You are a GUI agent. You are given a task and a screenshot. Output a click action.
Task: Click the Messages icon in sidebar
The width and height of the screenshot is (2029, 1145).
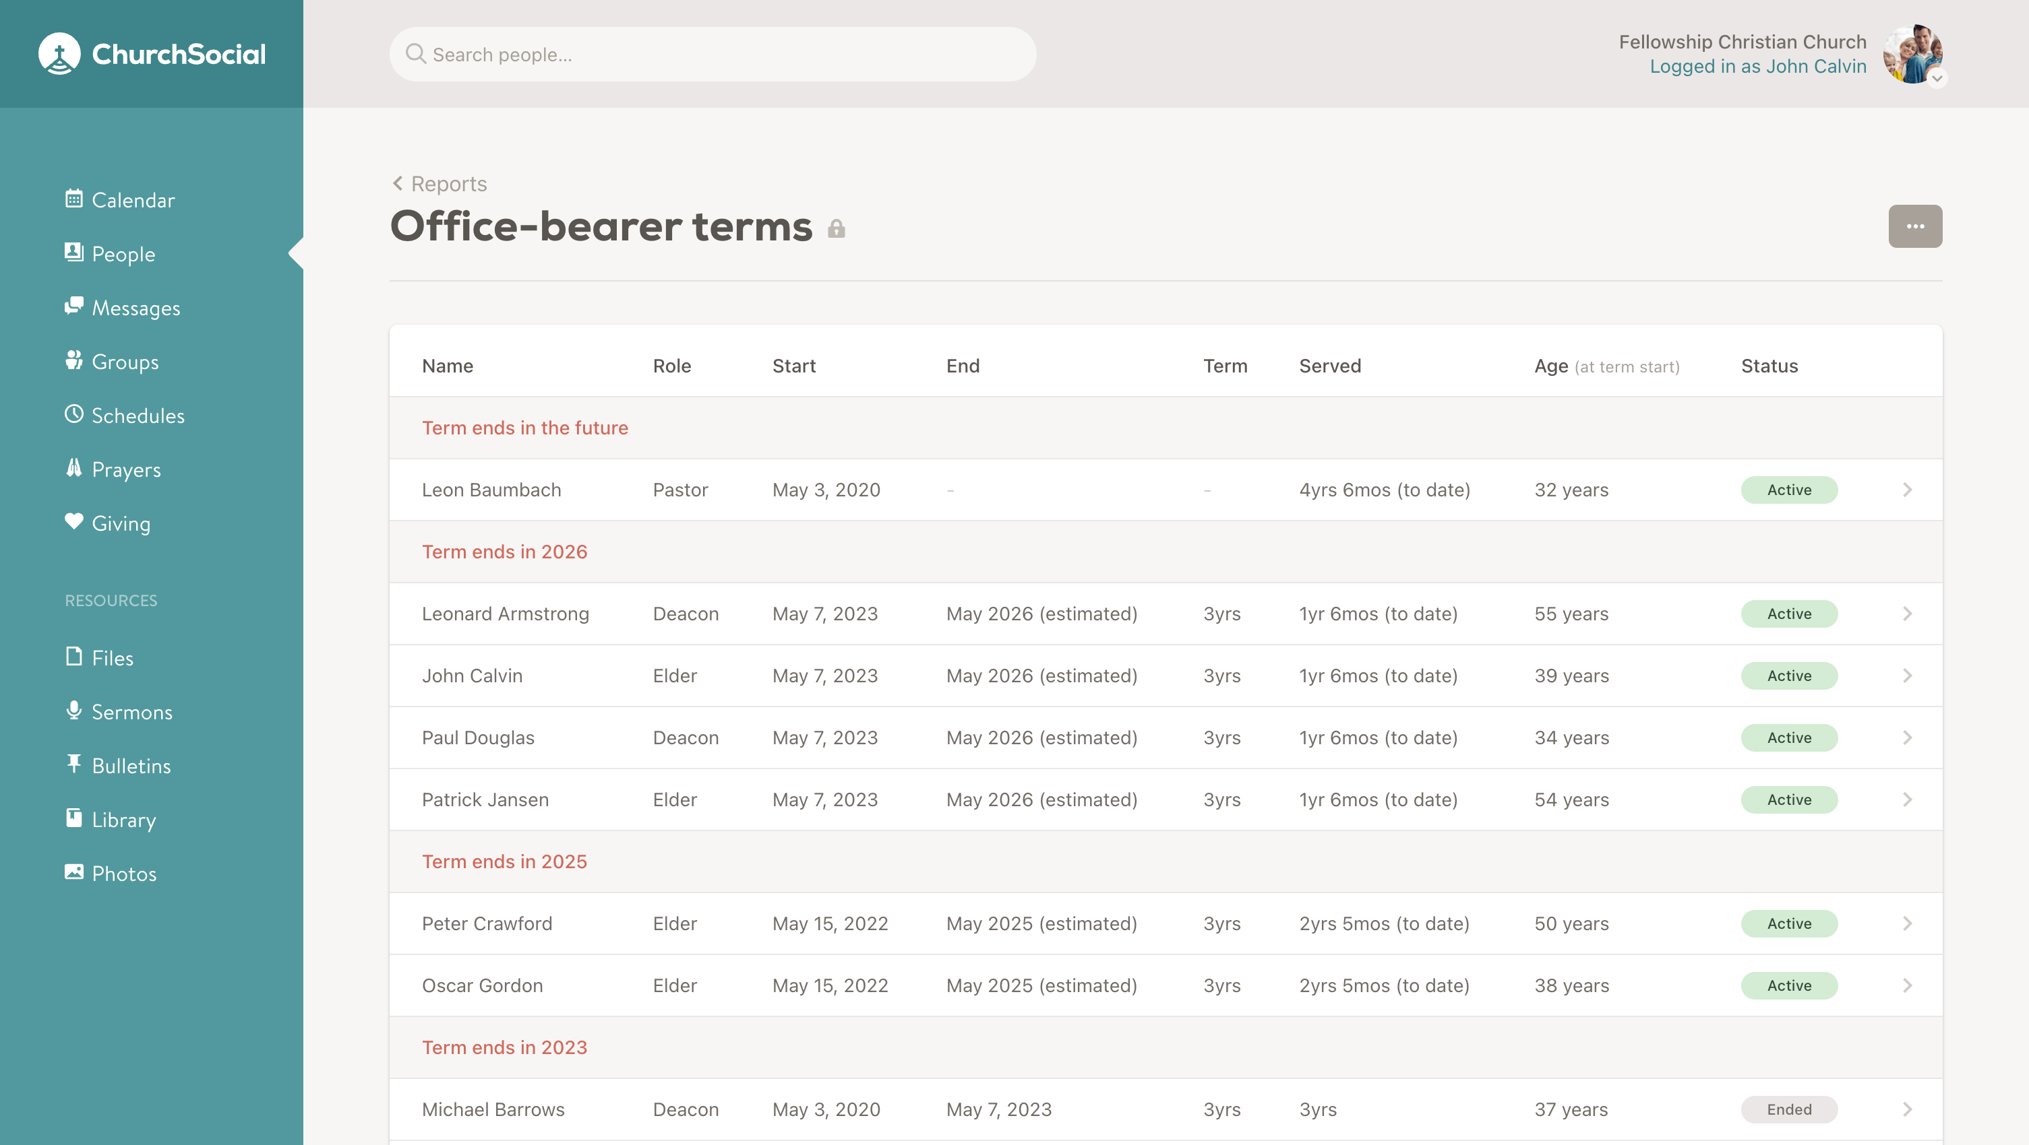(73, 308)
